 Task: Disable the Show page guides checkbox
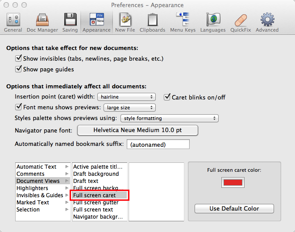19,69
